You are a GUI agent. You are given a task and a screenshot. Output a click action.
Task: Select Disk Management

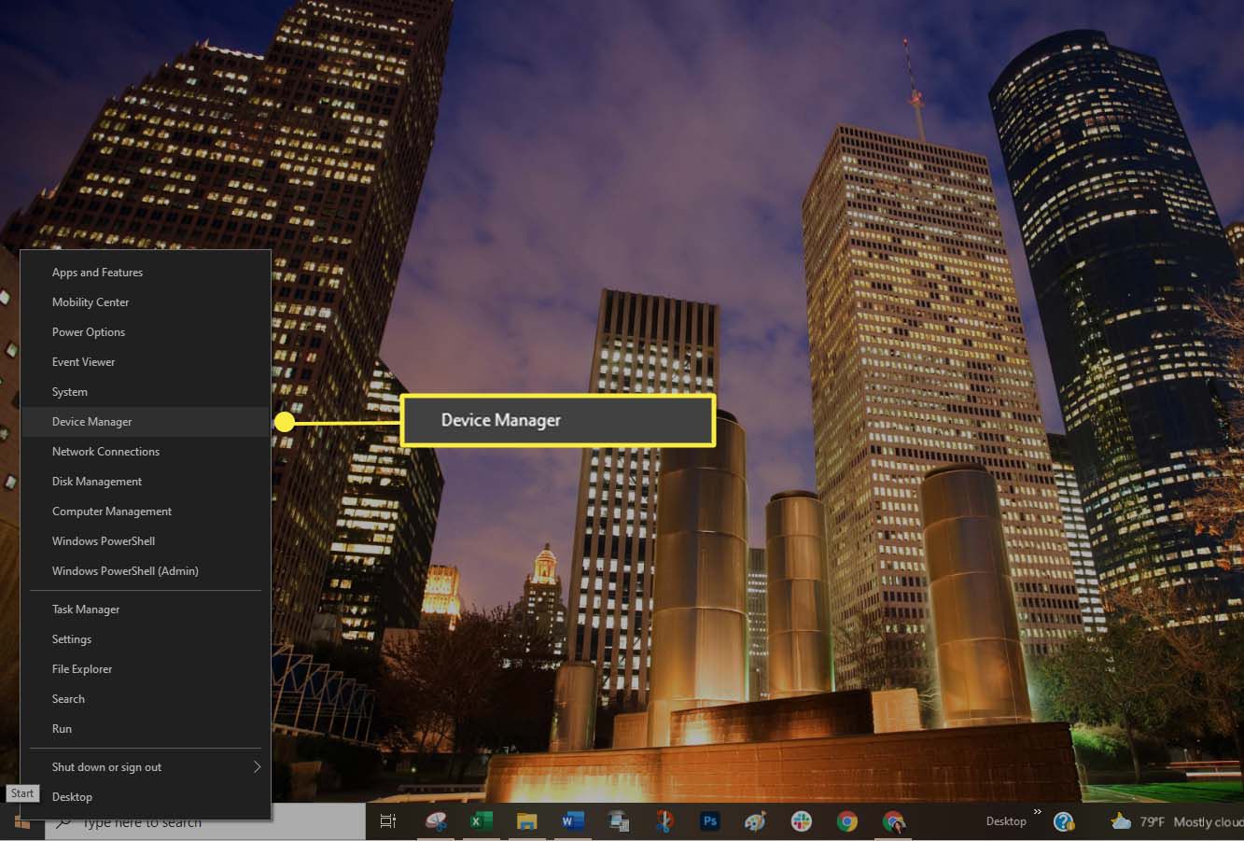point(146,482)
